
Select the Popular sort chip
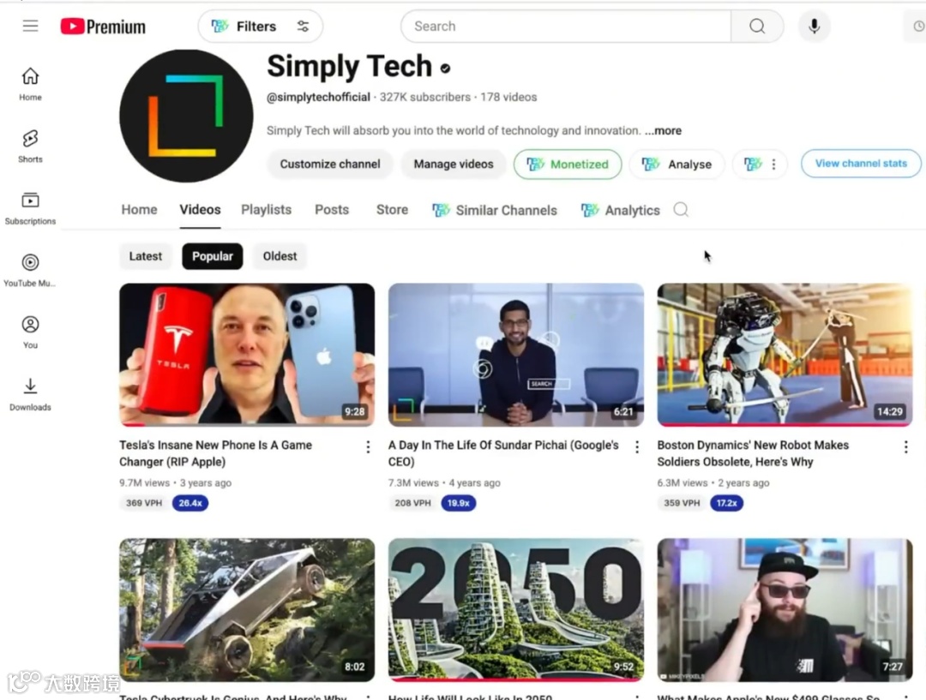pyautogui.click(x=213, y=256)
